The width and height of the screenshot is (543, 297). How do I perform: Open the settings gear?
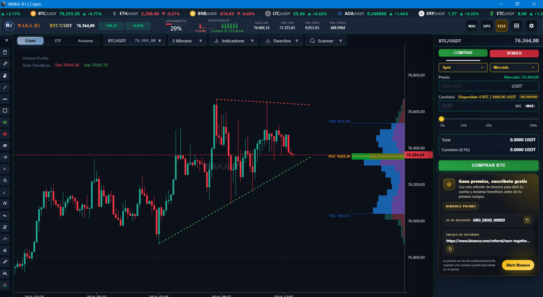(531, 26)
